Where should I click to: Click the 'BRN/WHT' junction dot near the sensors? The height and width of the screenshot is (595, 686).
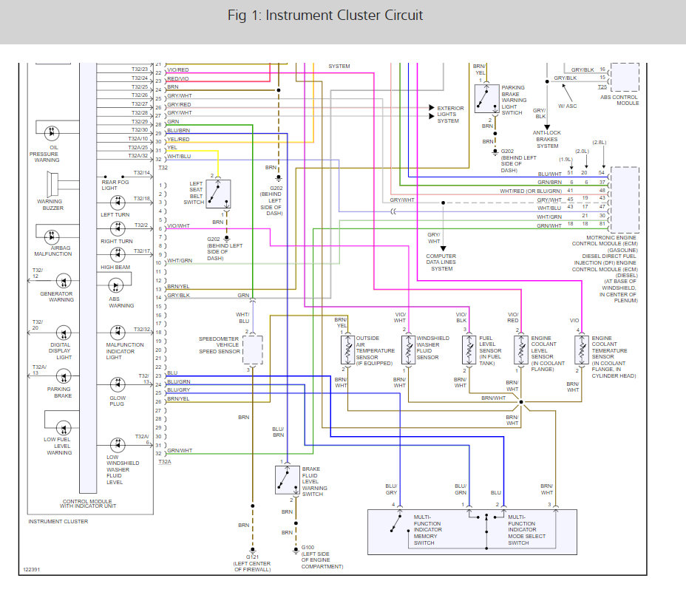521,401
